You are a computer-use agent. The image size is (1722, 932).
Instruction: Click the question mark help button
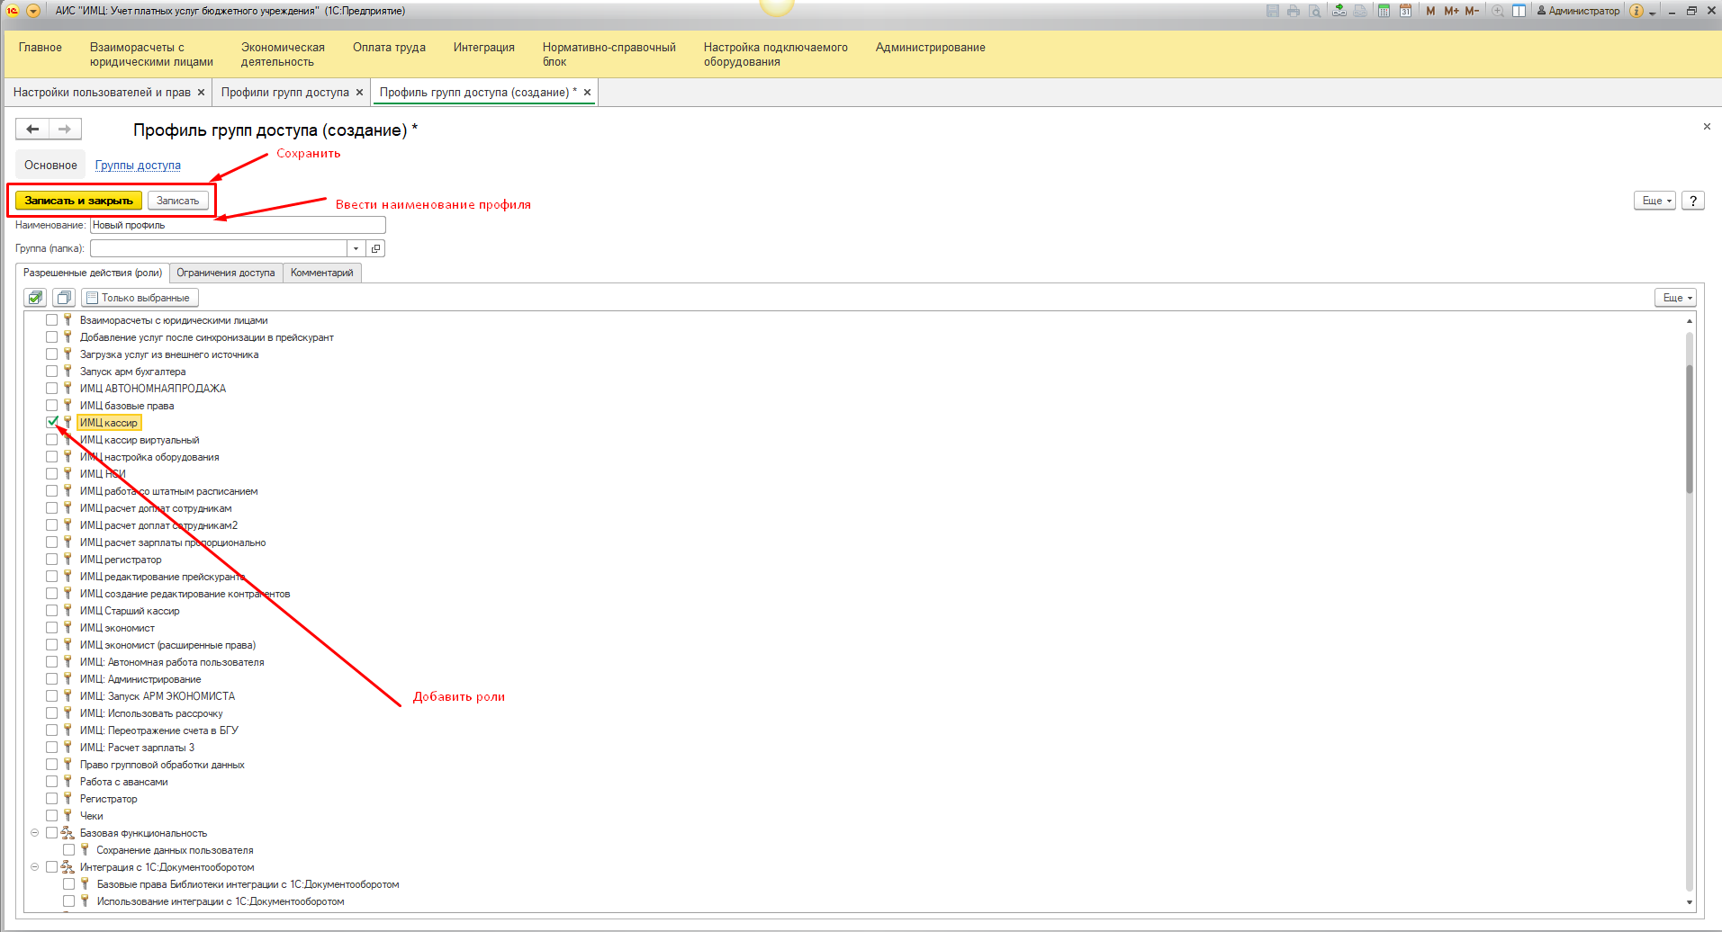(x=1692, y=201)
